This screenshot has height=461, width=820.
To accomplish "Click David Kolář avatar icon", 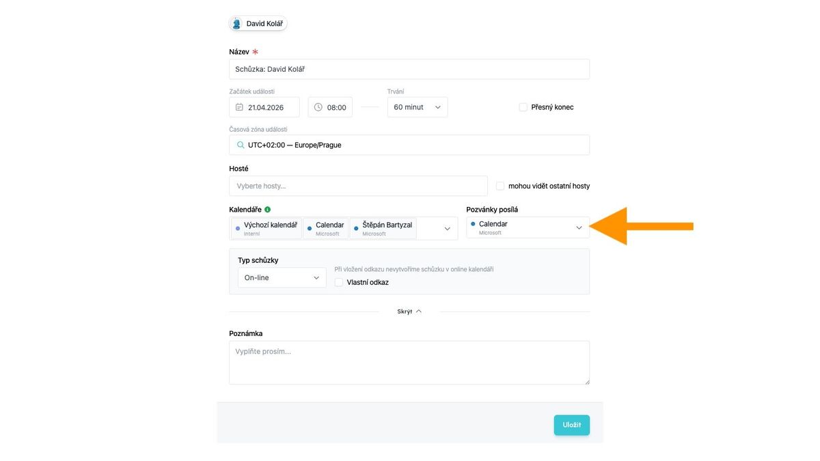I will coord(236,24).
